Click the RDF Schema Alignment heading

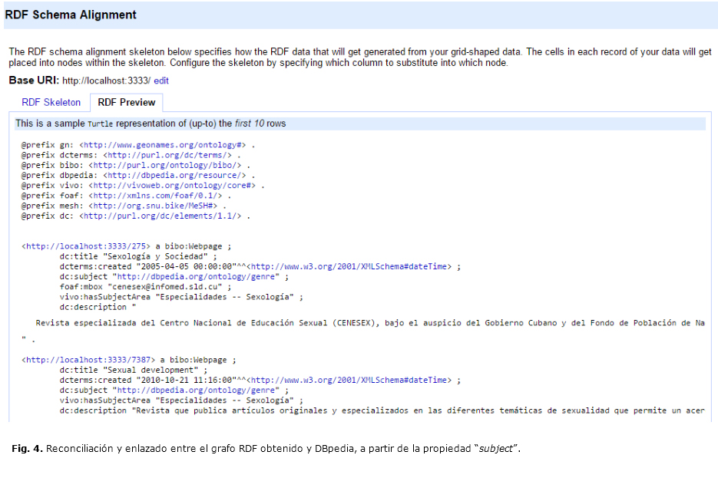71,15
